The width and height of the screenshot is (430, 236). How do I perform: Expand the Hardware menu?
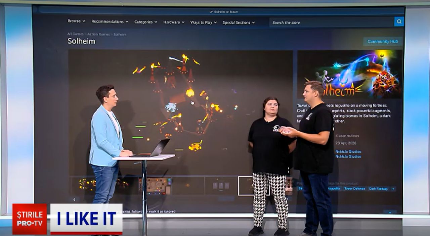(x=174, y=22)
